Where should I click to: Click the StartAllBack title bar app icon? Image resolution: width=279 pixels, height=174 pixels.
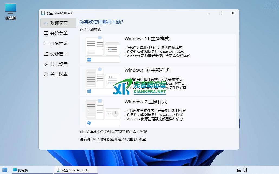43,13
